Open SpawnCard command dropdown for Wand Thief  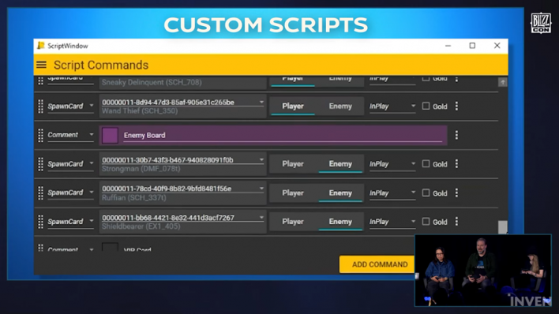click(x=70, y=107)
